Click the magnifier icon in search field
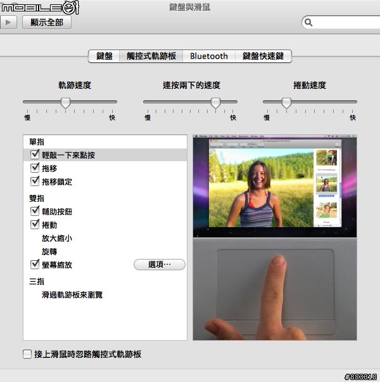Image resolution: width=380 pixels, height=382 pixels. pos(308,22)
